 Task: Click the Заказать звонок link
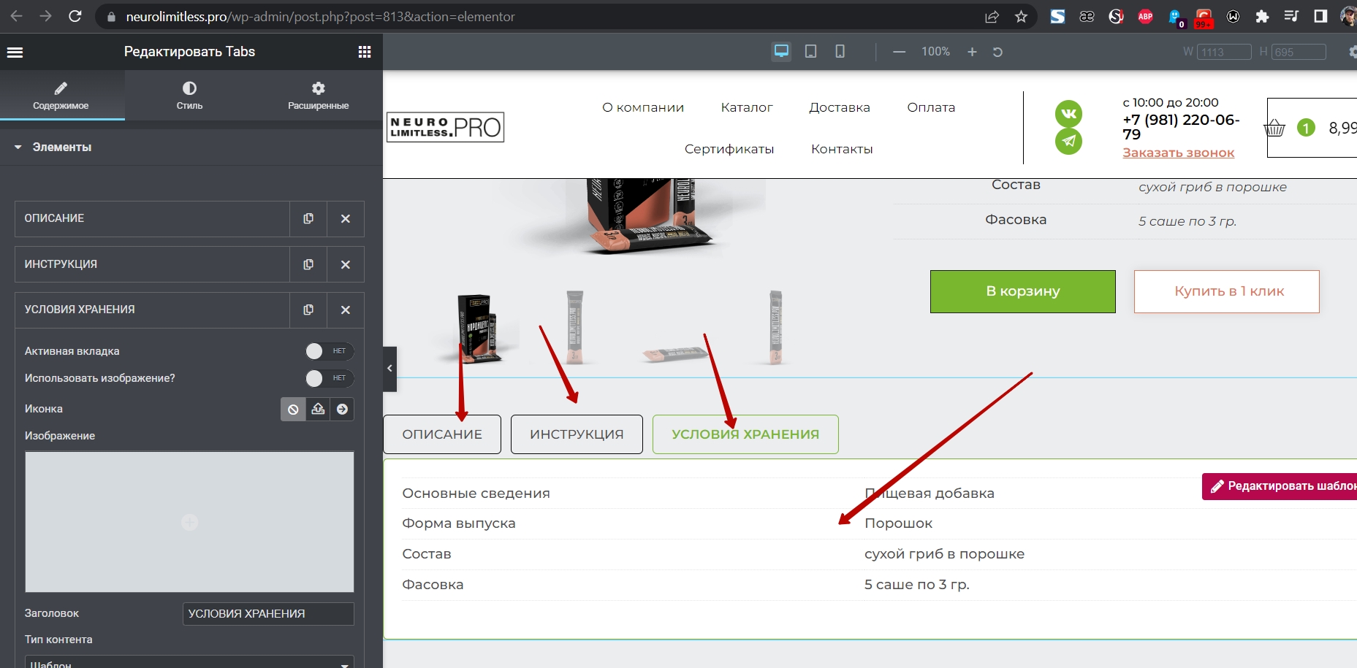(1178, 153)
